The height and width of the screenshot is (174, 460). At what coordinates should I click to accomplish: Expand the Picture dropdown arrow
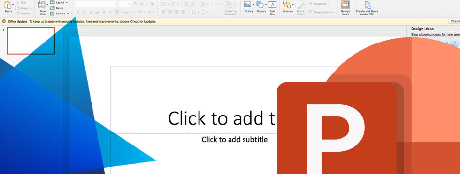coord(253,5)
